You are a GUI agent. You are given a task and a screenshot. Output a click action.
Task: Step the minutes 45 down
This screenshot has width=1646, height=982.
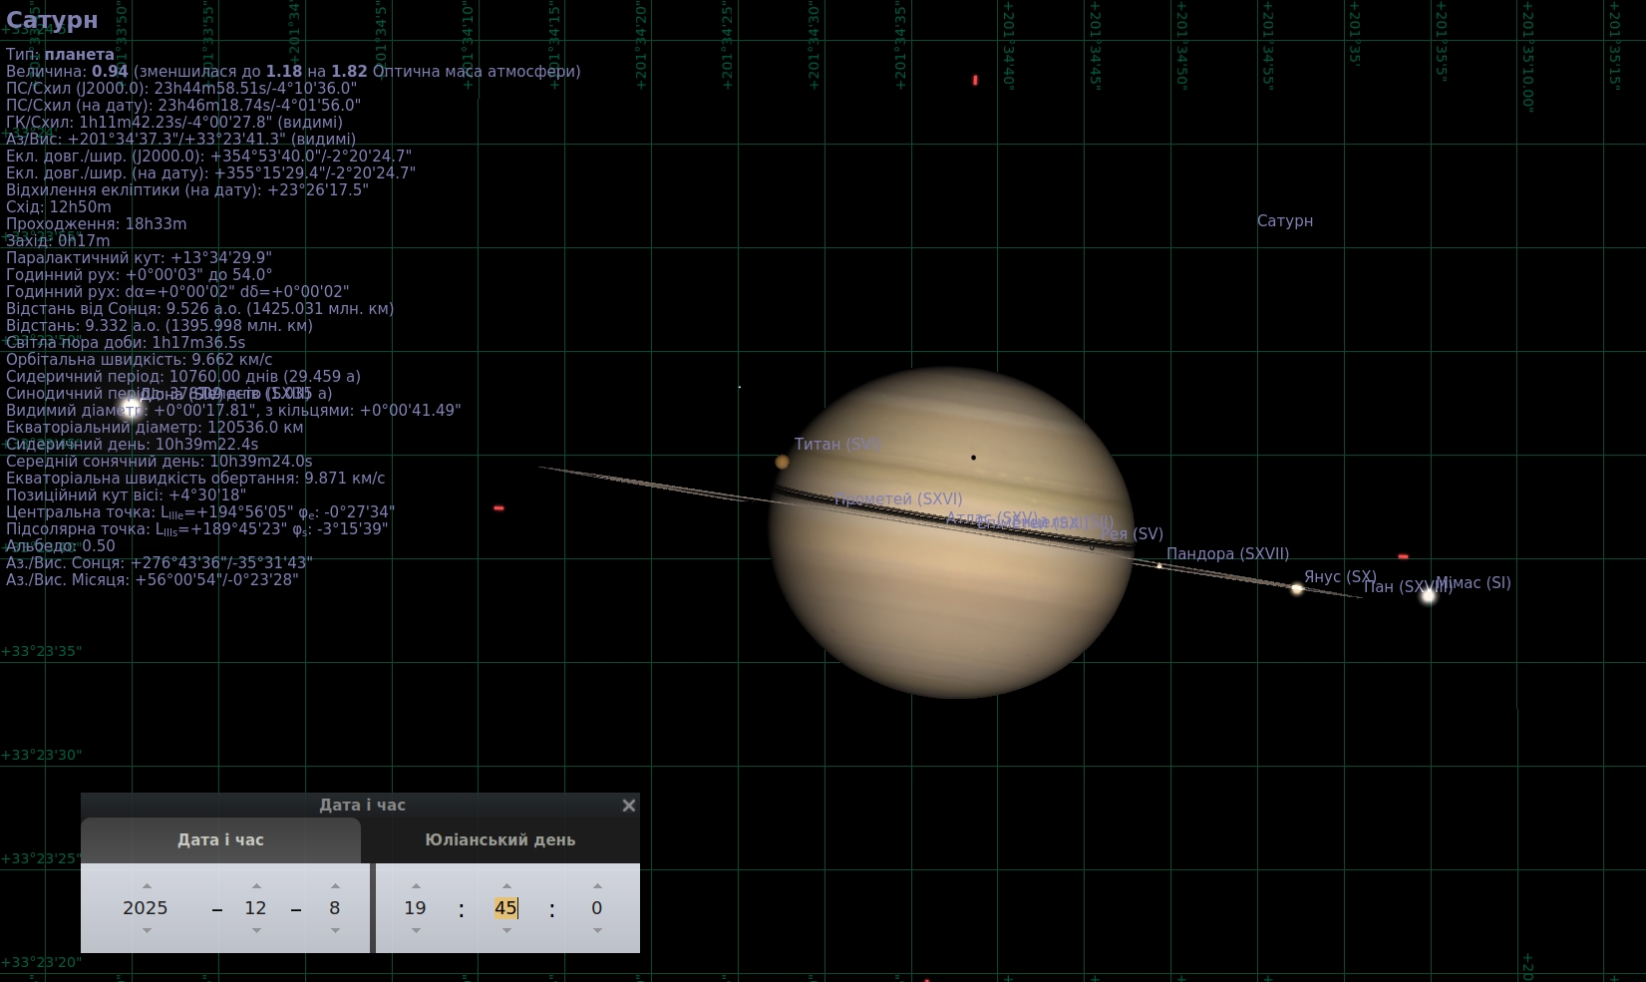[x=506, y=930]
